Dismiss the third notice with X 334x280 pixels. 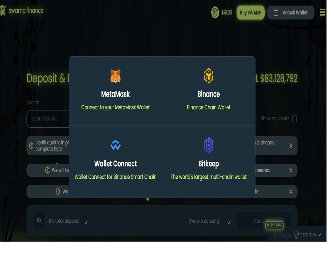pyautogui.click(x=291, y=192)
